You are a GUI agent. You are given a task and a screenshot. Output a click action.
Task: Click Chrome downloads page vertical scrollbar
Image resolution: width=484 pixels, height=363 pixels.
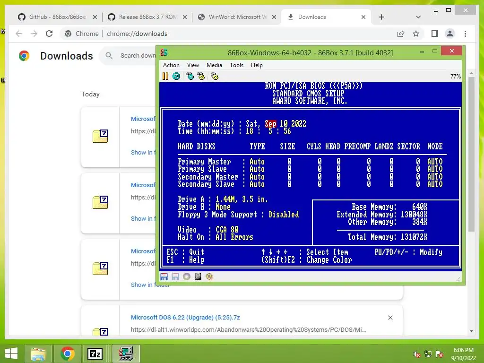pos(471,154)
